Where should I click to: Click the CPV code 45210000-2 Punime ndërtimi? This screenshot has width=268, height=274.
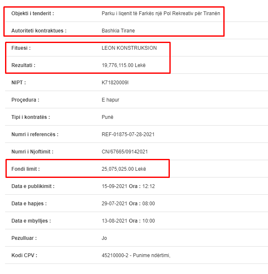pos(136,255)
